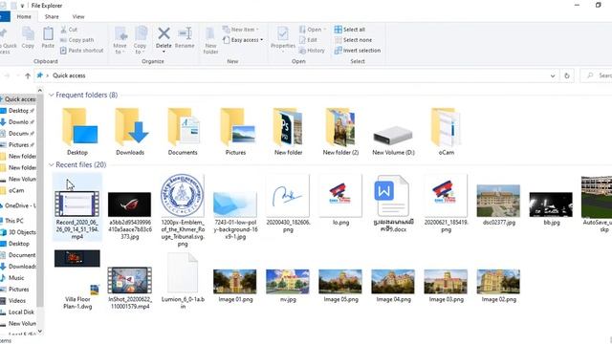Open the New Volume (D:) drive
Image resolution: width=612 pixels, height=344 pixels.
click(x=393, y=140)
